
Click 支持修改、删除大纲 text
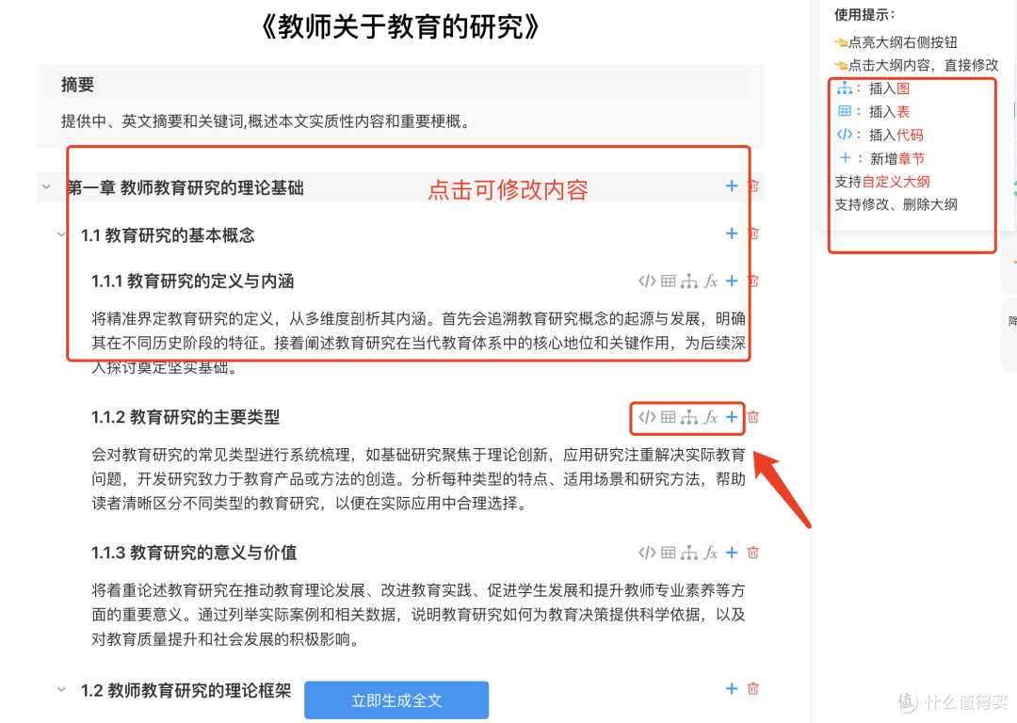coord(896,205)
